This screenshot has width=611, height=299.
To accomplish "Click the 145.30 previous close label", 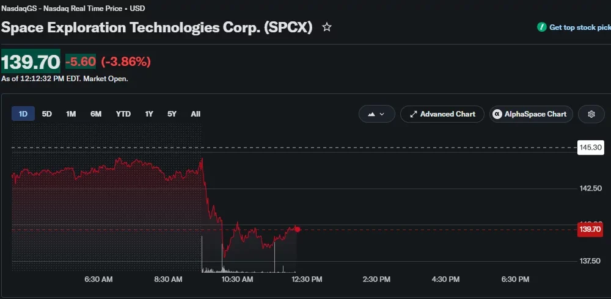I will 590,148.
